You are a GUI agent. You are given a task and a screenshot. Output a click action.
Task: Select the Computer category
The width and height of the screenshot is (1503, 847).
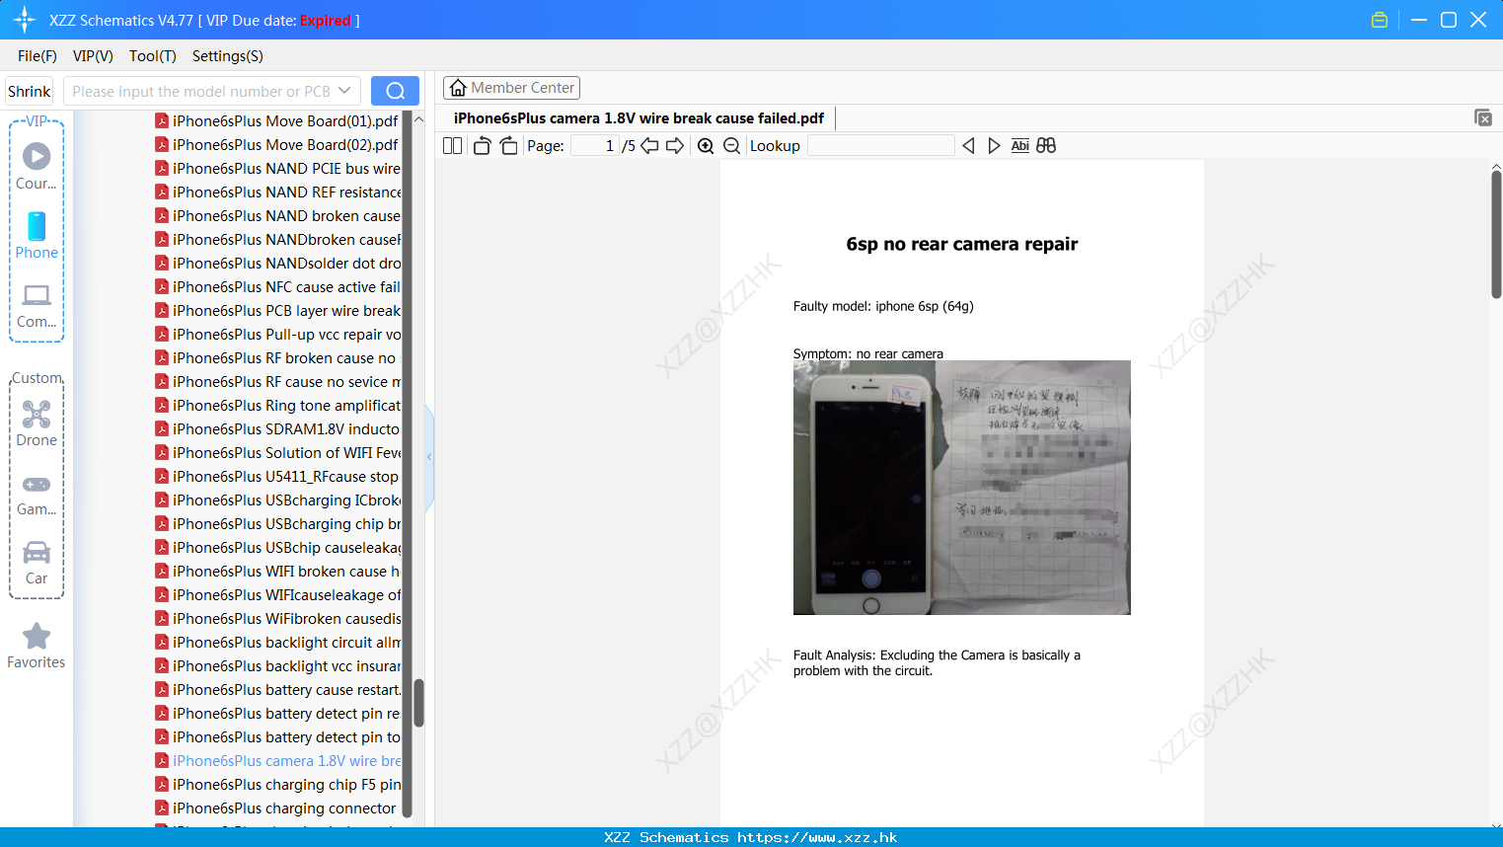tap(37, 306)
